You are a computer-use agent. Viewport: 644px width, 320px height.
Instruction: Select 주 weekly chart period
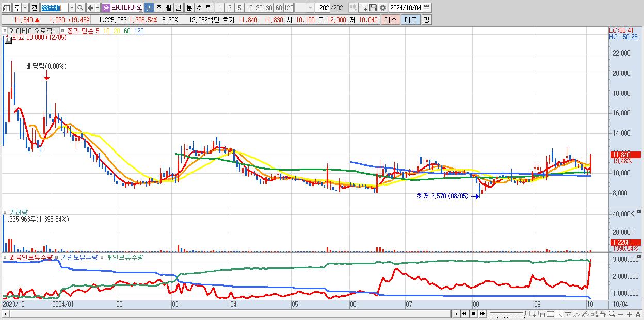158,8
